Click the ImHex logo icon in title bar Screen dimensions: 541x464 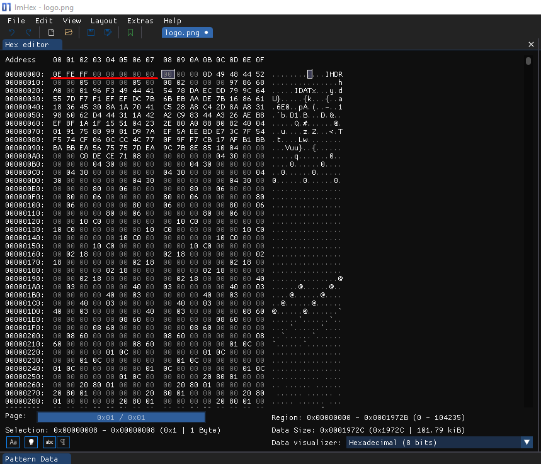(7, 7)
